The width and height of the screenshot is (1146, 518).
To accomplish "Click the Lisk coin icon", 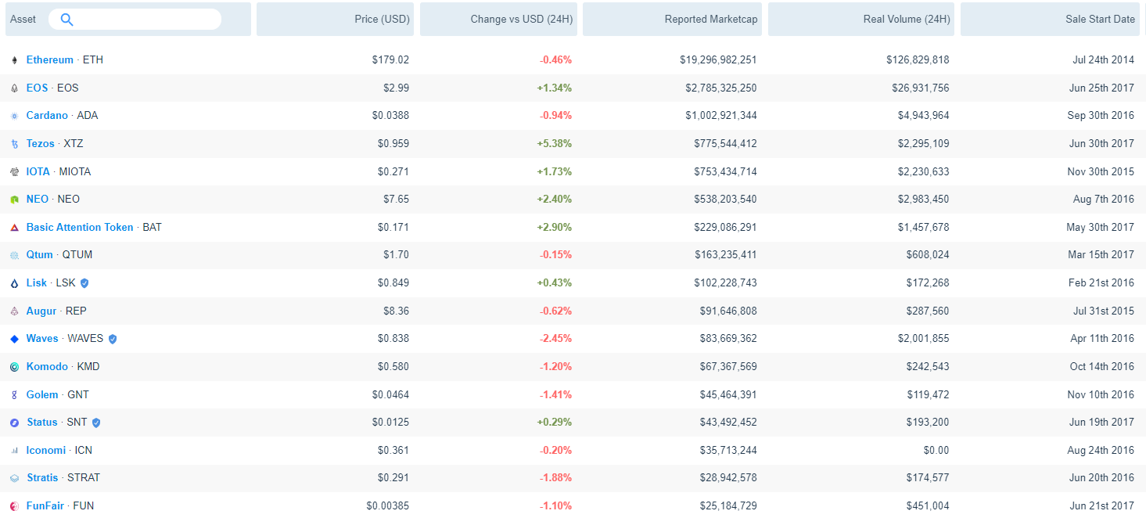I will [x=14, y=283].
